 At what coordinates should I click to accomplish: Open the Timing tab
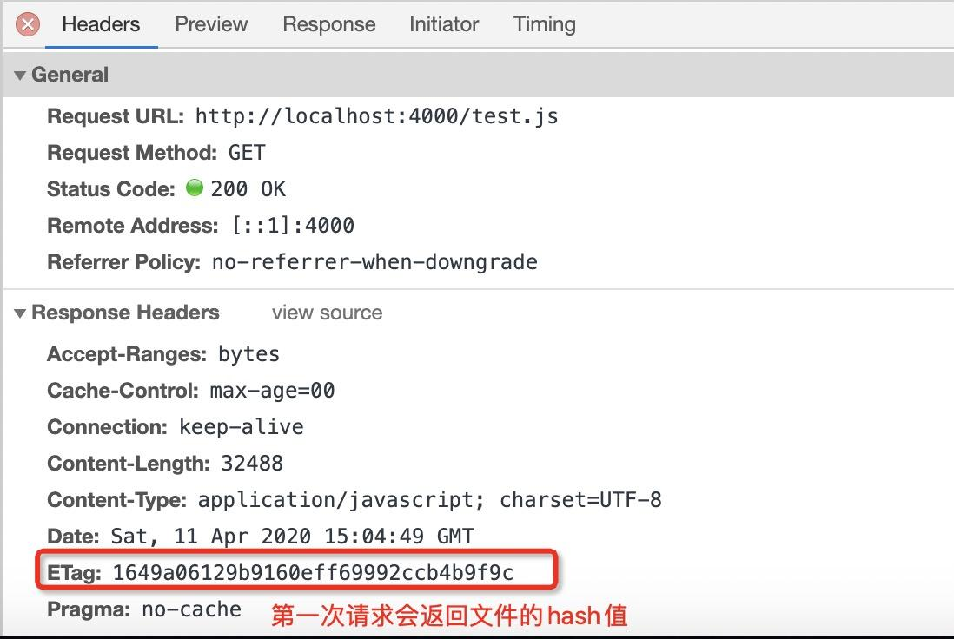coord(544,24)
